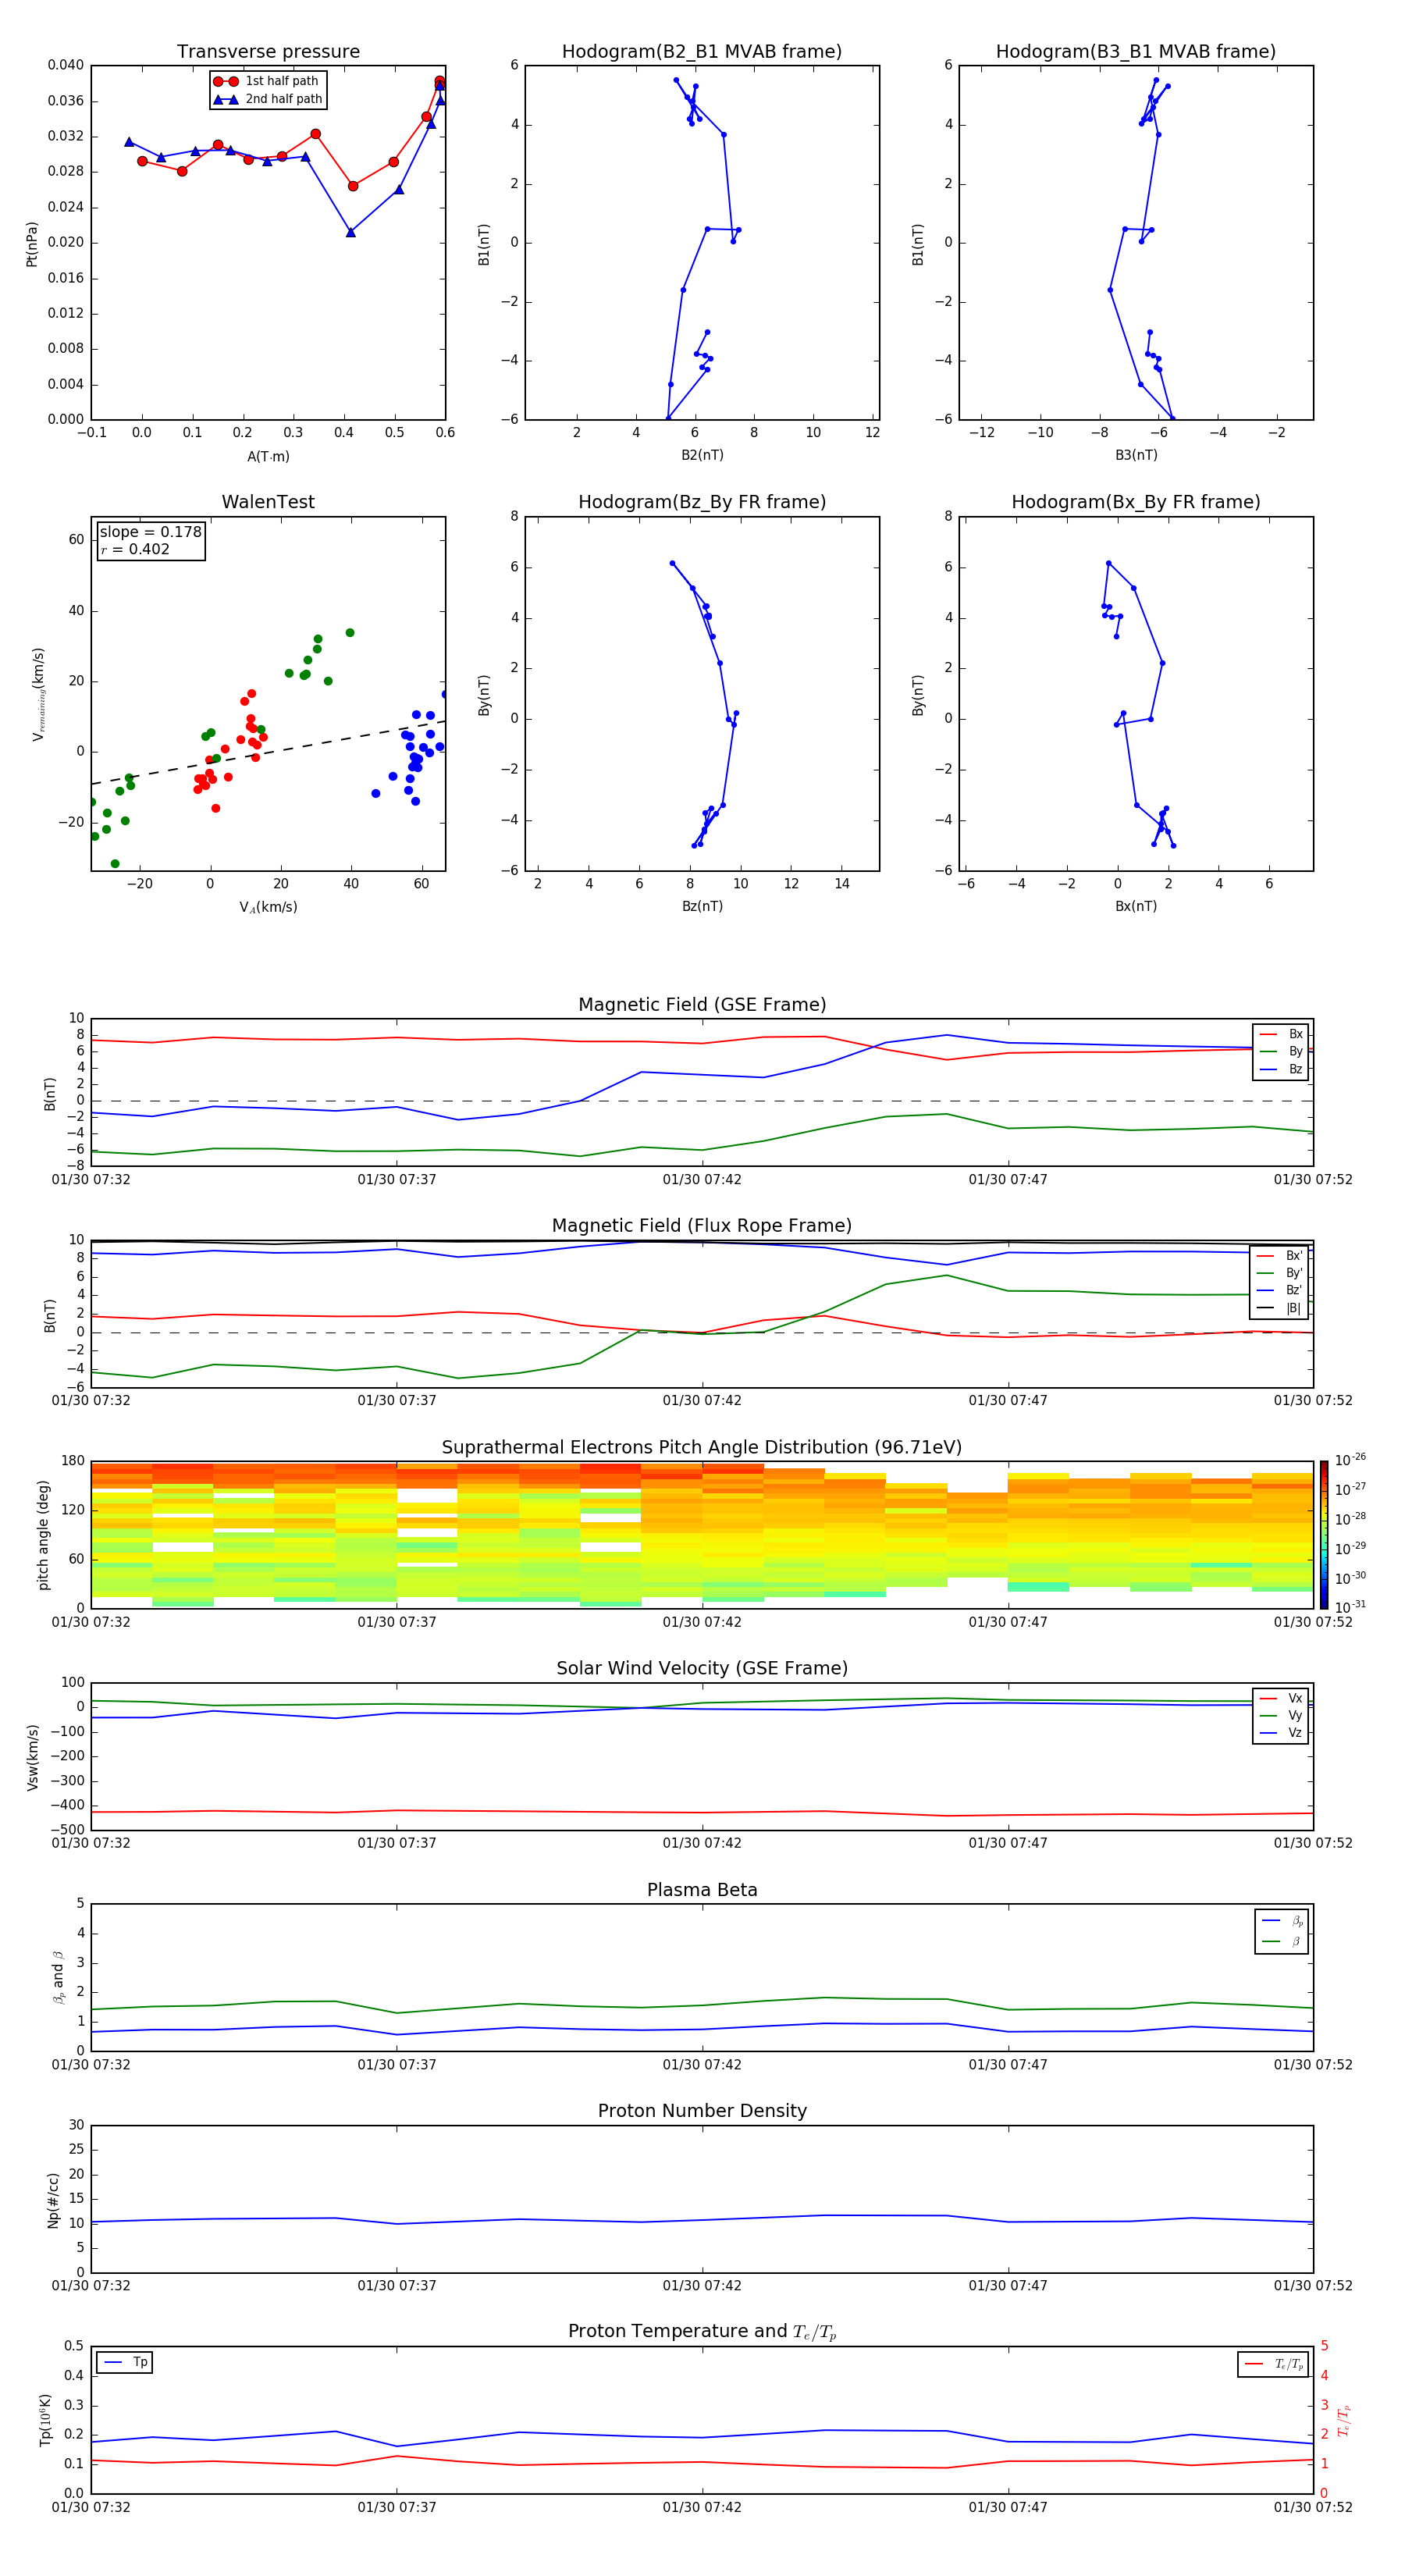Select the "slope = 0.178" annotation
Viewport: 1405px width, 2576px height.
click(150, 532)
